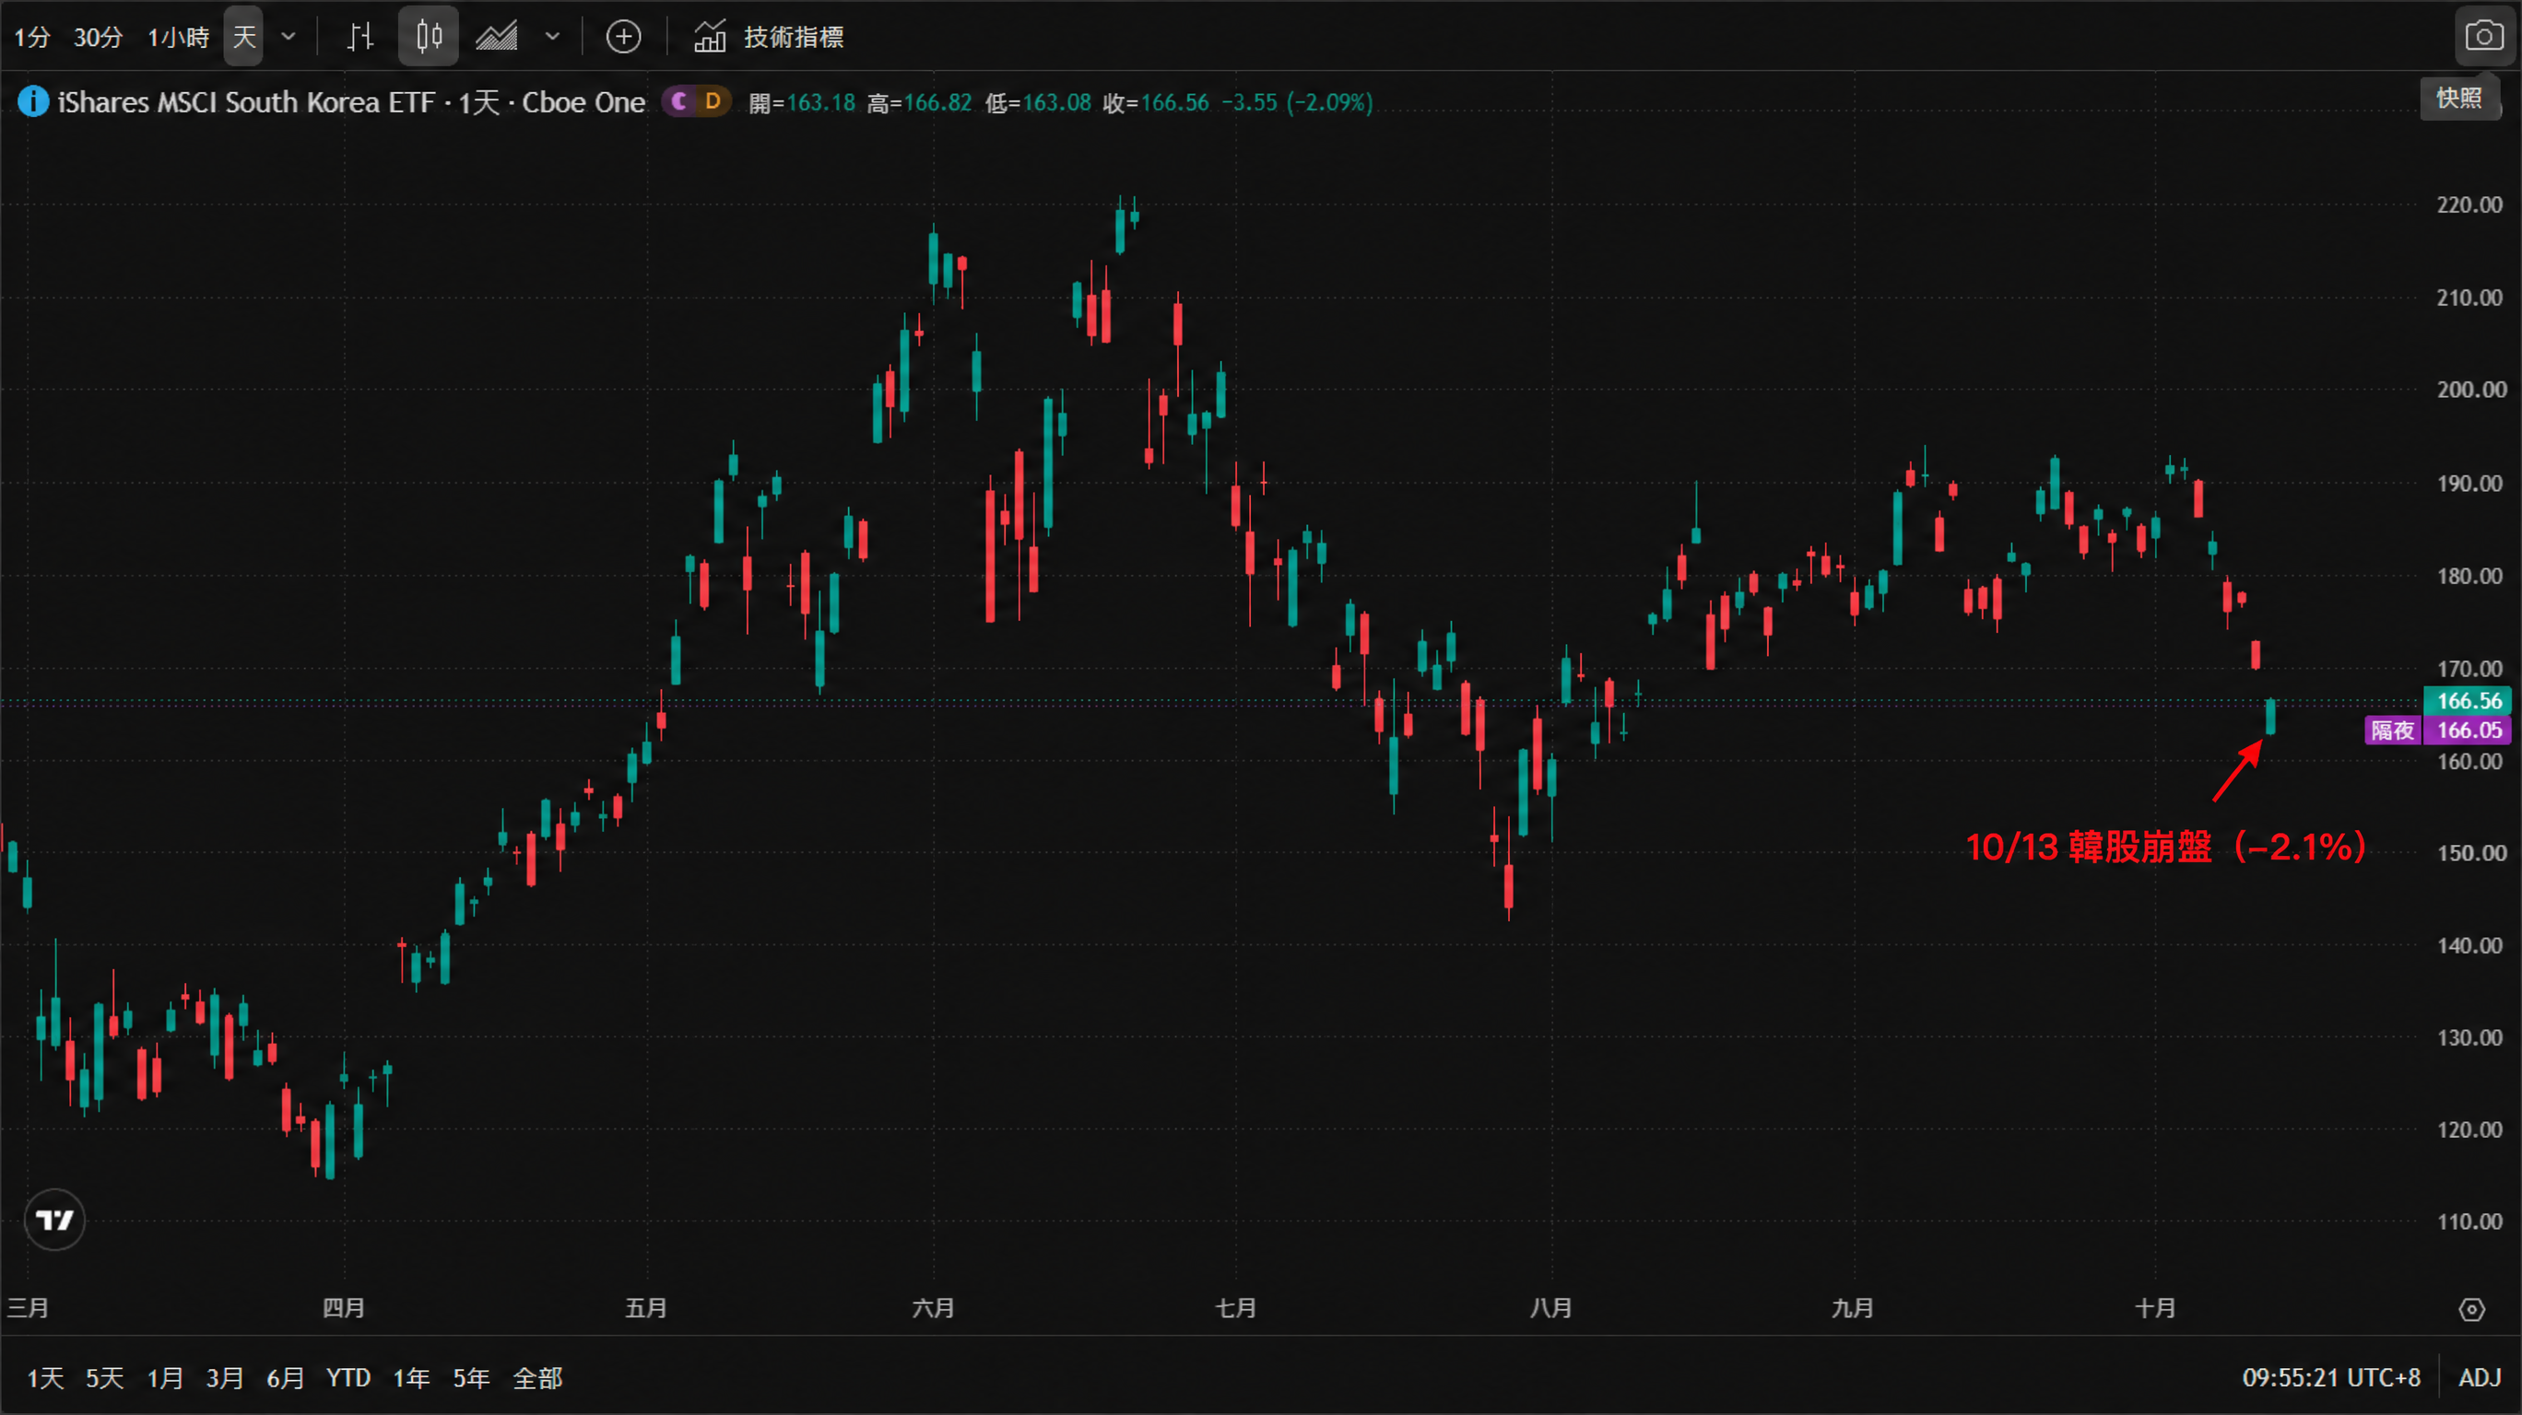Click the purple moon session badge
The width and height of the screenshot is (2522, 1415).
678,101
